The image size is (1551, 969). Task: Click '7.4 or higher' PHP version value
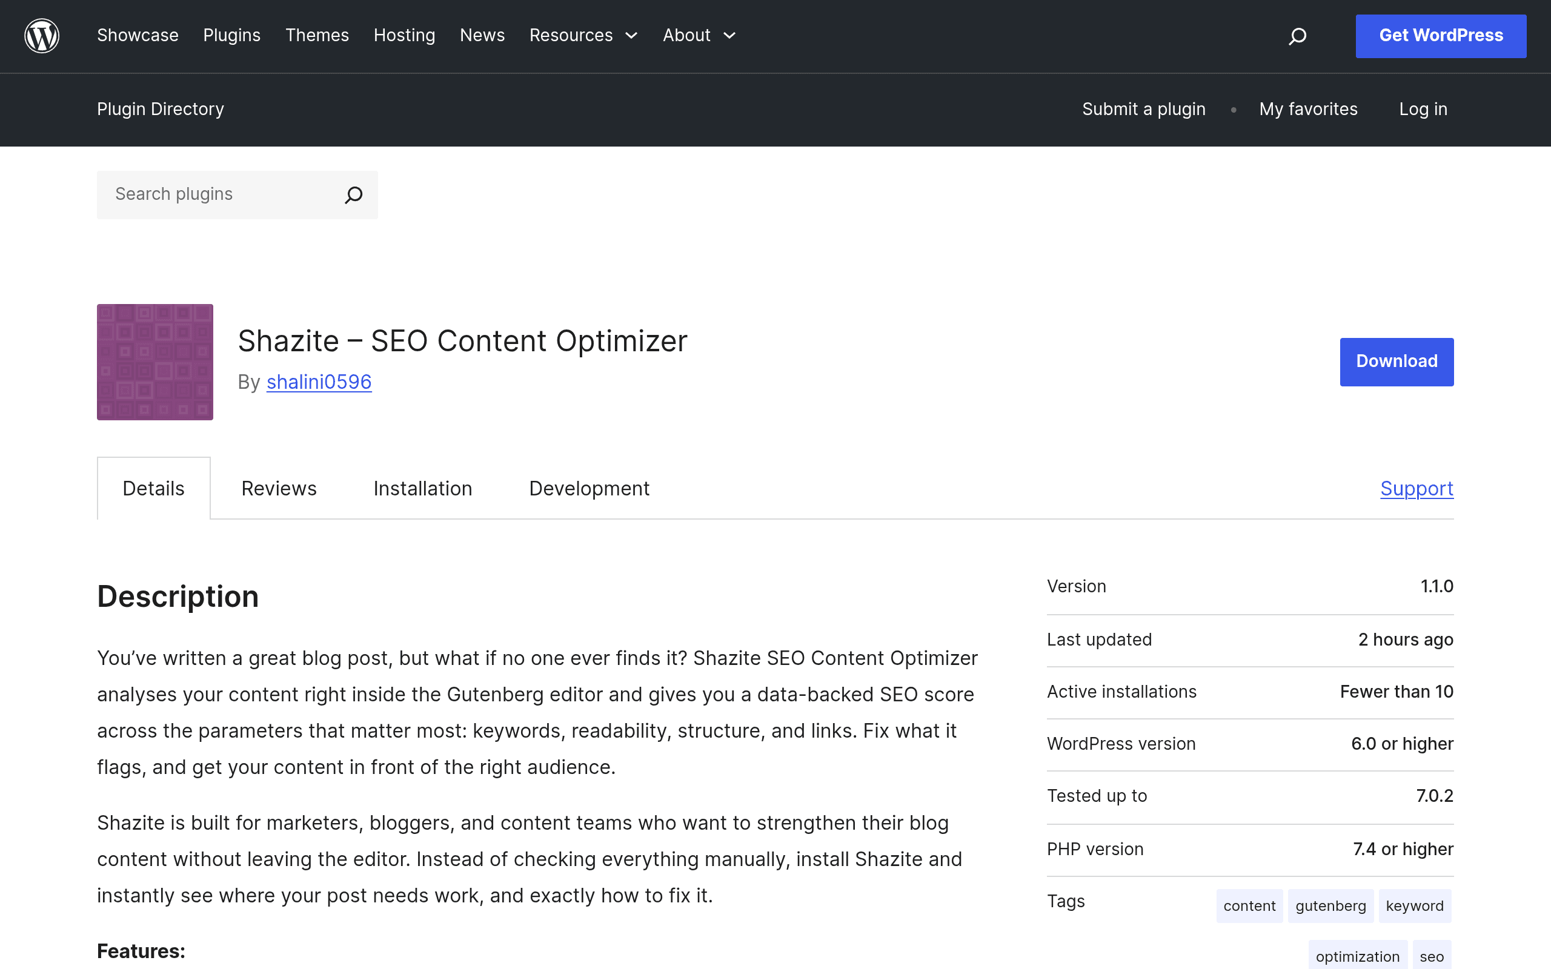pyautogui.click(x=1403, y=849)
